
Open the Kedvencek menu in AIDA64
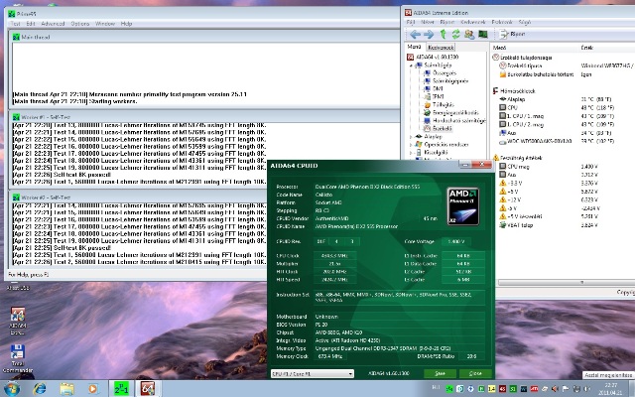473,22
